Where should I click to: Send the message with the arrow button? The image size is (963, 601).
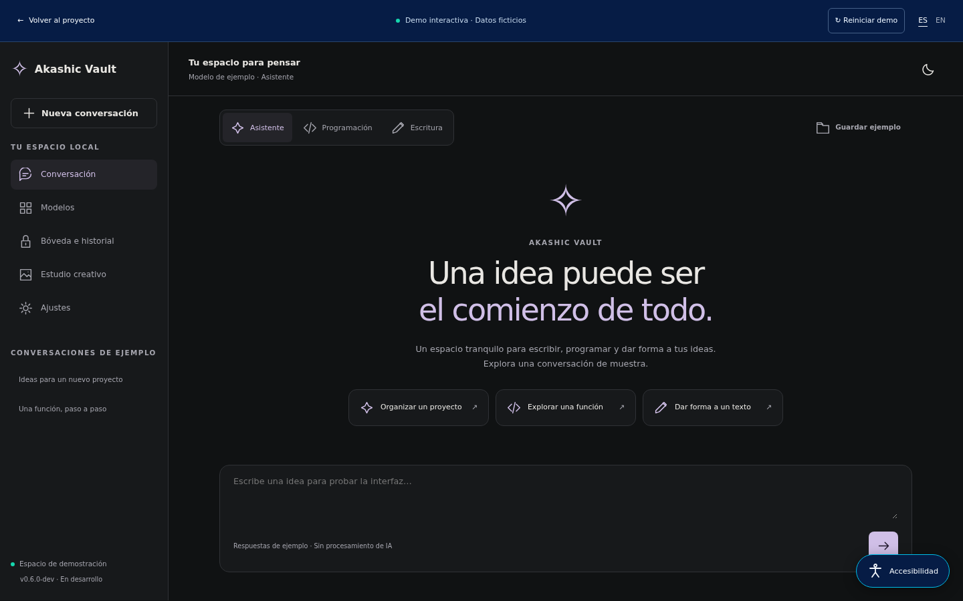point(883,546)
